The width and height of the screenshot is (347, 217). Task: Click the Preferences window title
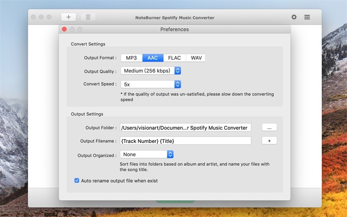(x=175, y=29)
